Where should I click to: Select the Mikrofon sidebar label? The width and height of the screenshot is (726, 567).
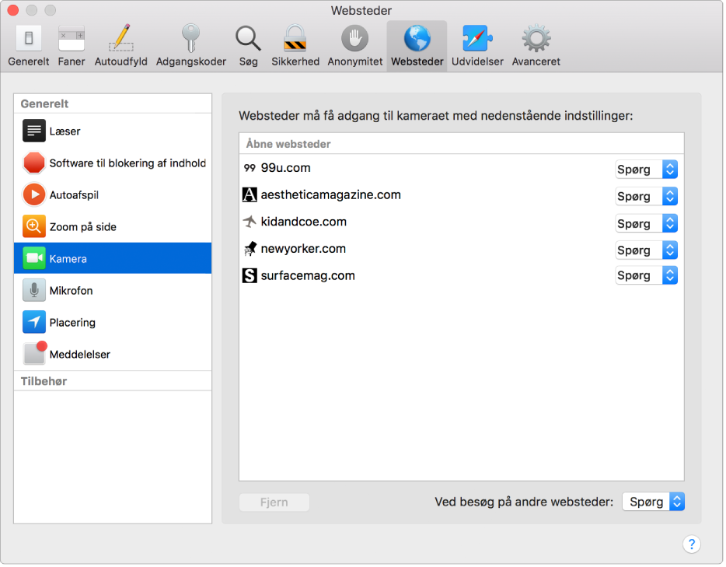tap(72, 291)
